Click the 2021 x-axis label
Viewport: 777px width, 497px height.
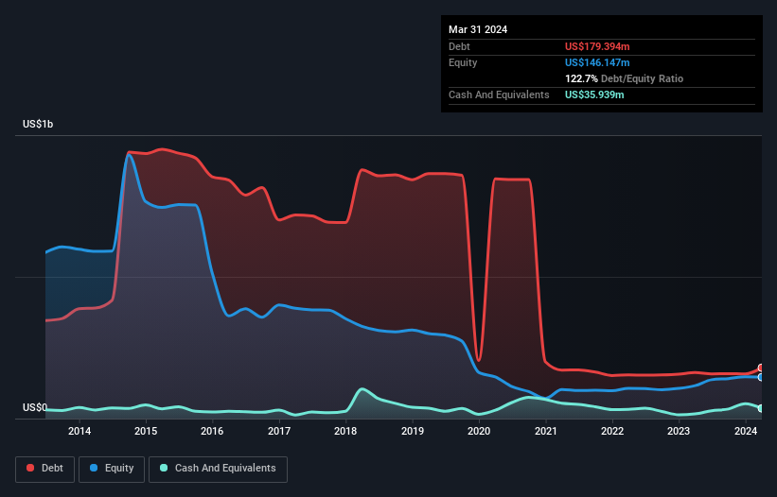coord(545,431)
